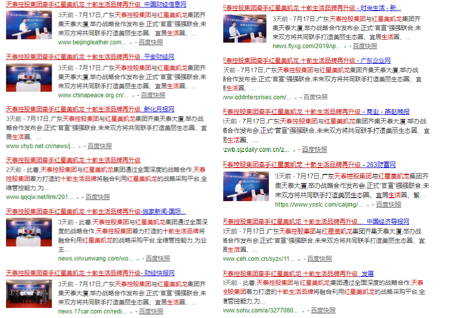Click the gddnterprises.com/ URL text
This screenshot has height=318, width=453.
(x=257, y=97)
